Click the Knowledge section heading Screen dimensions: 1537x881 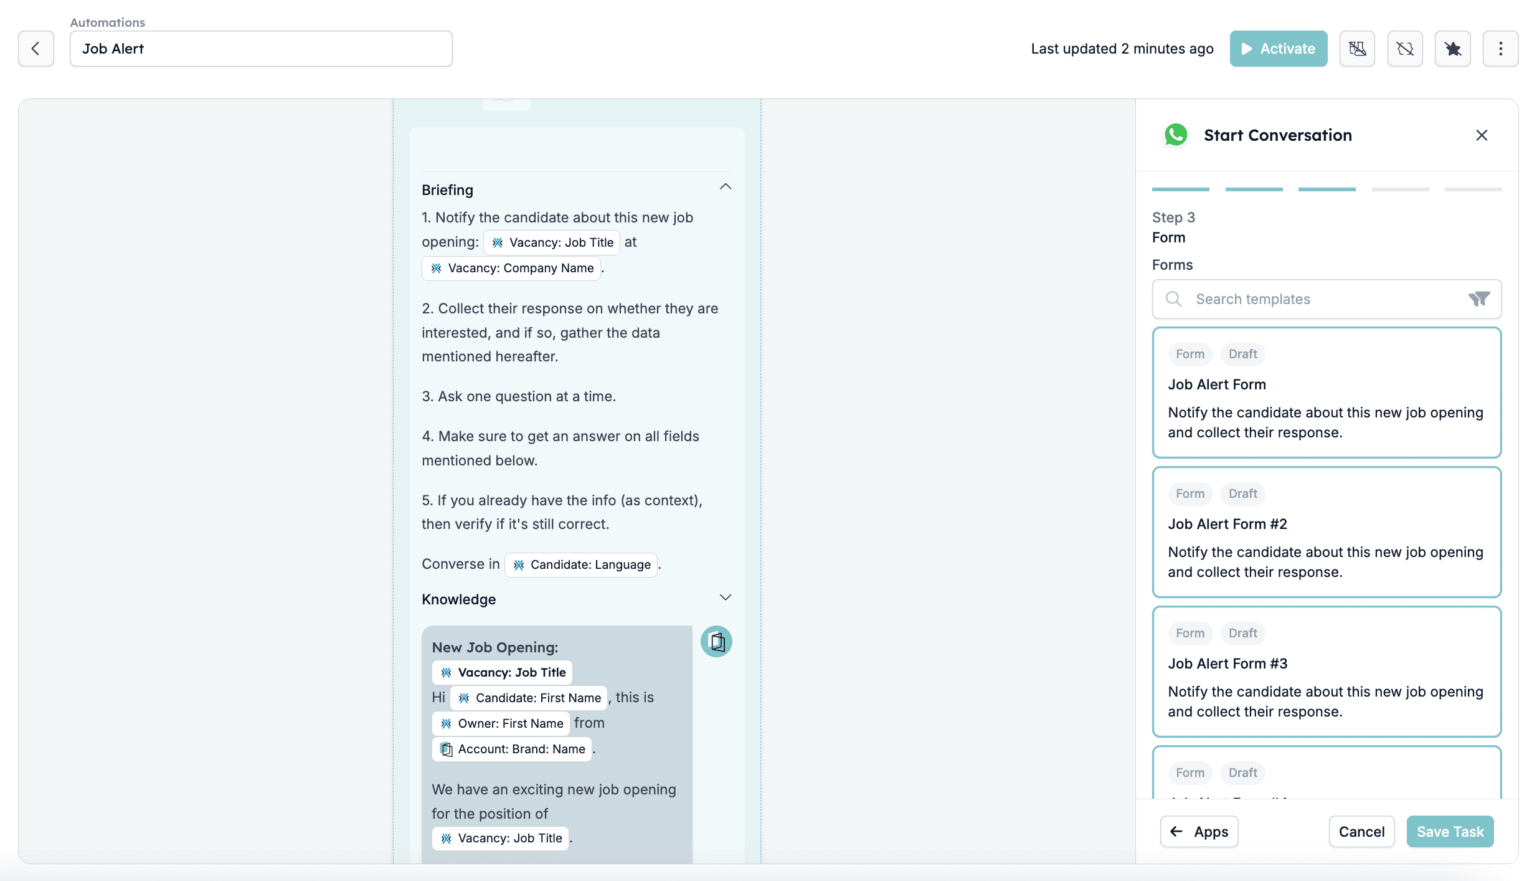(x=458, y=599)
